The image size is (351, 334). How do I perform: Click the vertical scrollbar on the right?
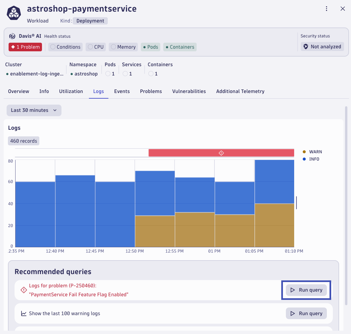coord(346,206)
